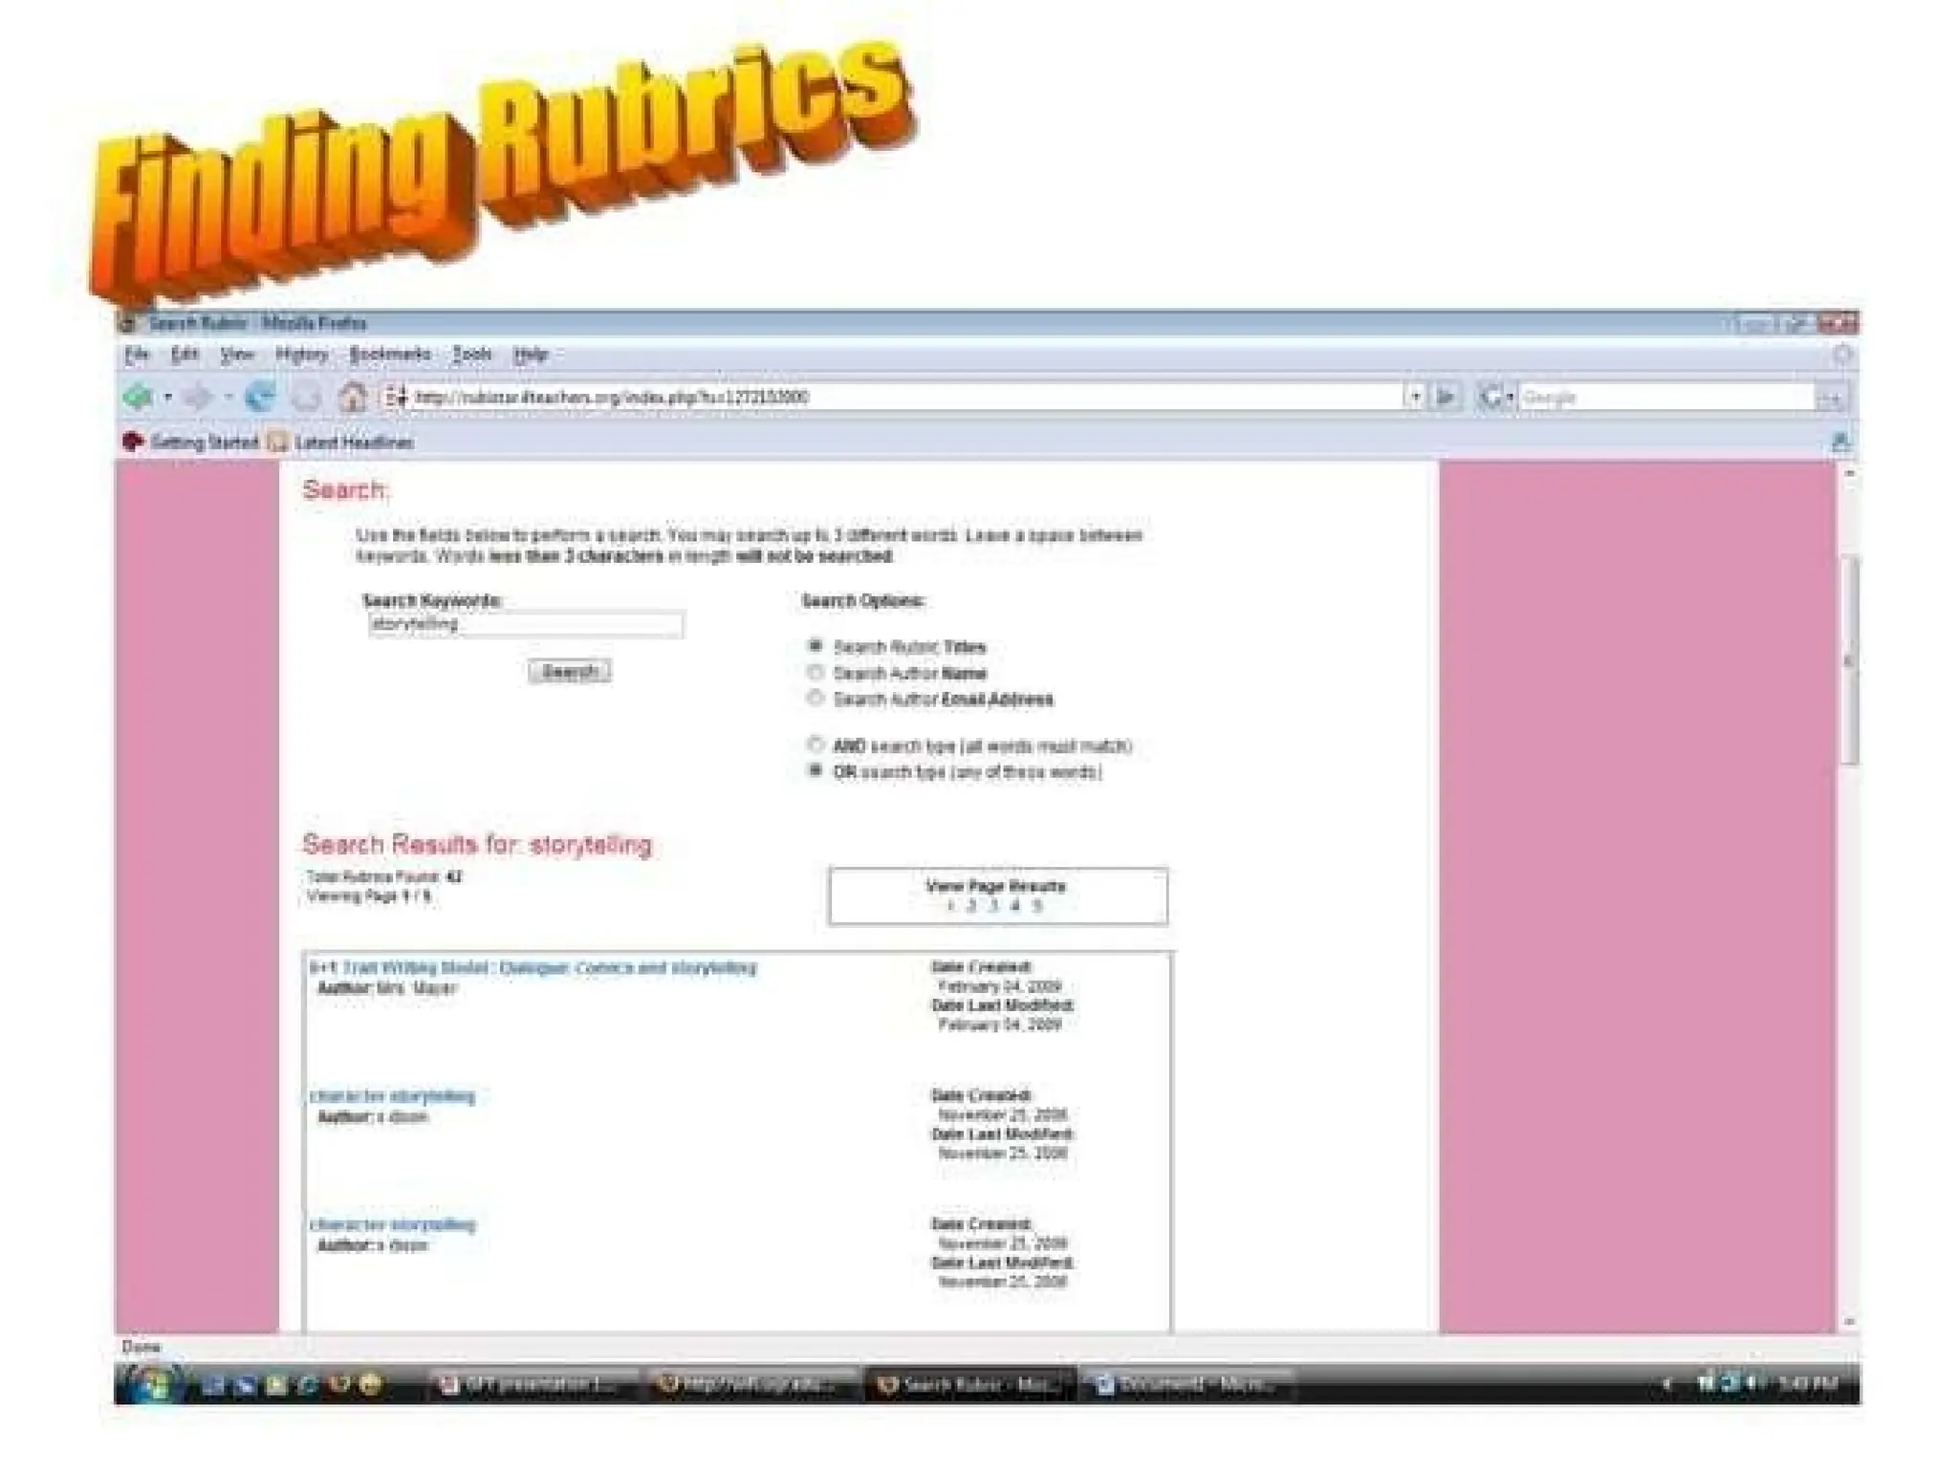The height and width of the screenshot is (1468, 1958).
Task: Click the Forward navigation arrow
Action: (198, 396)
